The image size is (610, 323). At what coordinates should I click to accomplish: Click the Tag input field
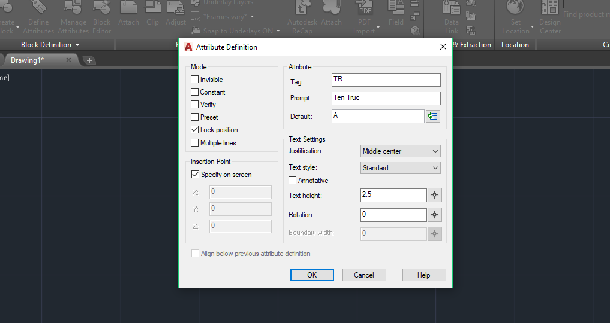(386, 80)
